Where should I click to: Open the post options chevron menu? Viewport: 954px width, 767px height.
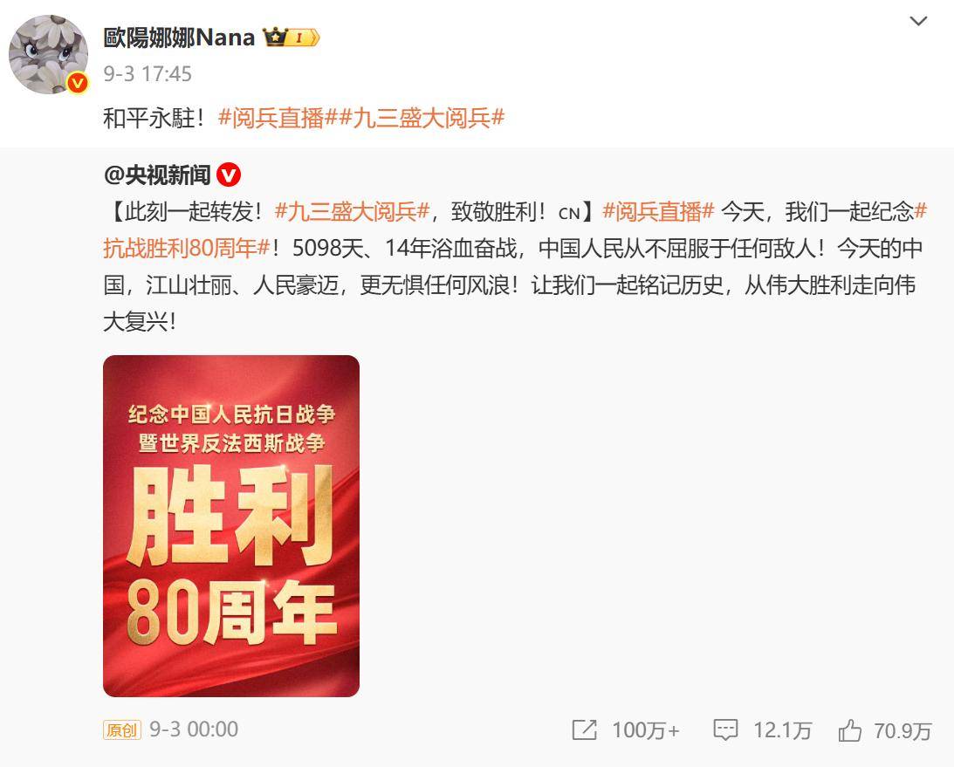tap(917, 21)
